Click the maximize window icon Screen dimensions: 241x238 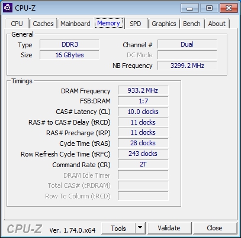[209, 8]
